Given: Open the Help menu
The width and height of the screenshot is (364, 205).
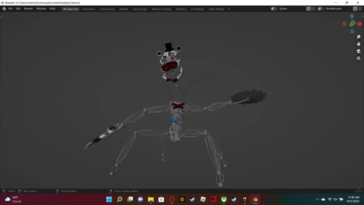Looking at the screenshot, I should pos(53,9).
